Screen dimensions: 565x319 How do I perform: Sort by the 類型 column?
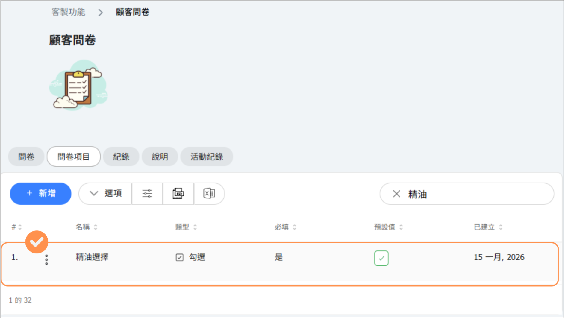point(186,227)
